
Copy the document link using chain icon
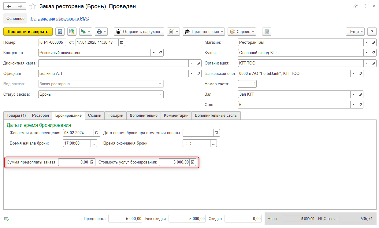coord(356,6)
